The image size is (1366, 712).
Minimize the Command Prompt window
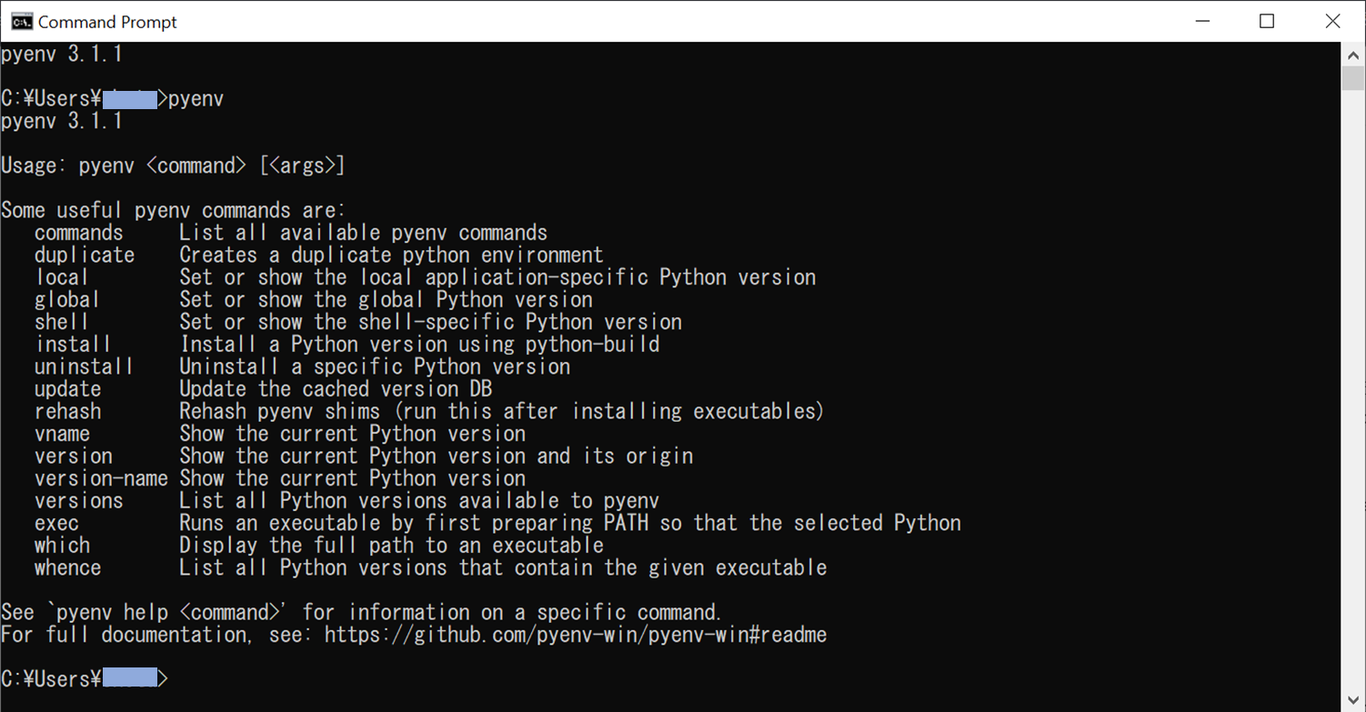click(x=1200, y=21)
